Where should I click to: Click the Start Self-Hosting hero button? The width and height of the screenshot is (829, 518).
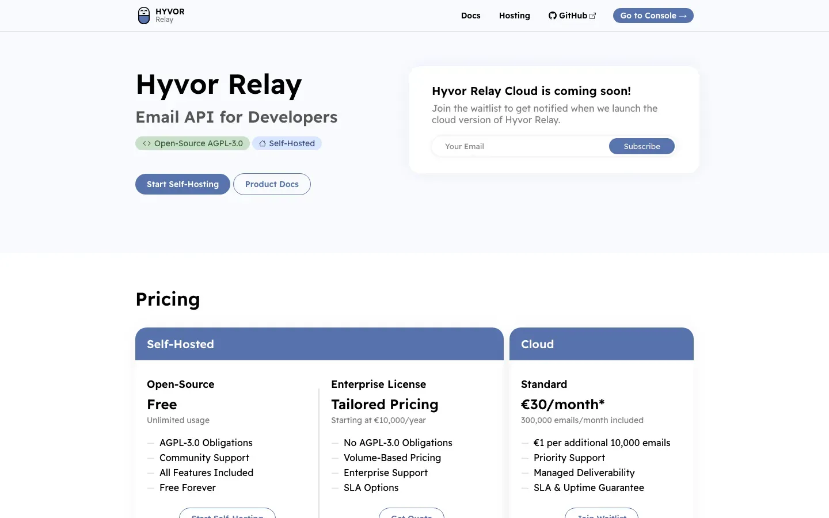(x=182, y=184)
